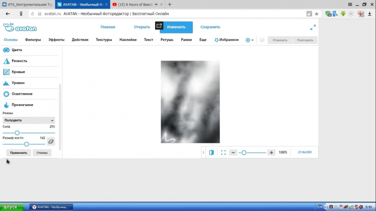Click the Avatan logo
Viewport: 376px width, 211px height.
pyautogui.click(x=20, y=28)
